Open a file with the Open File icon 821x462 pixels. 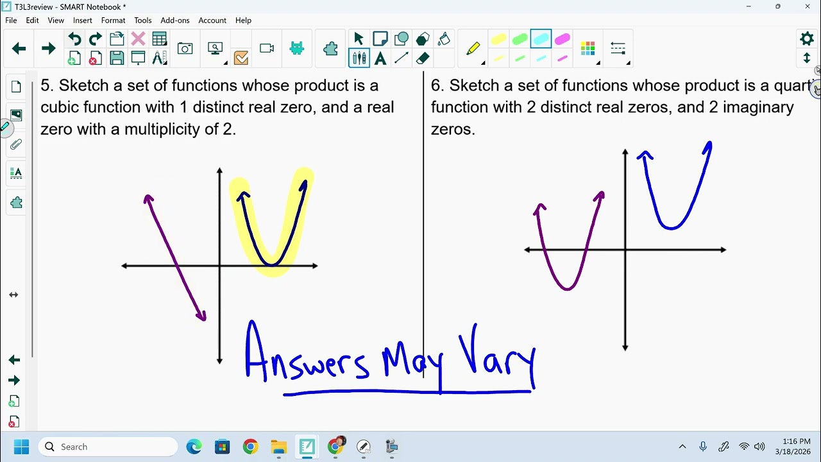coord(117,39)
